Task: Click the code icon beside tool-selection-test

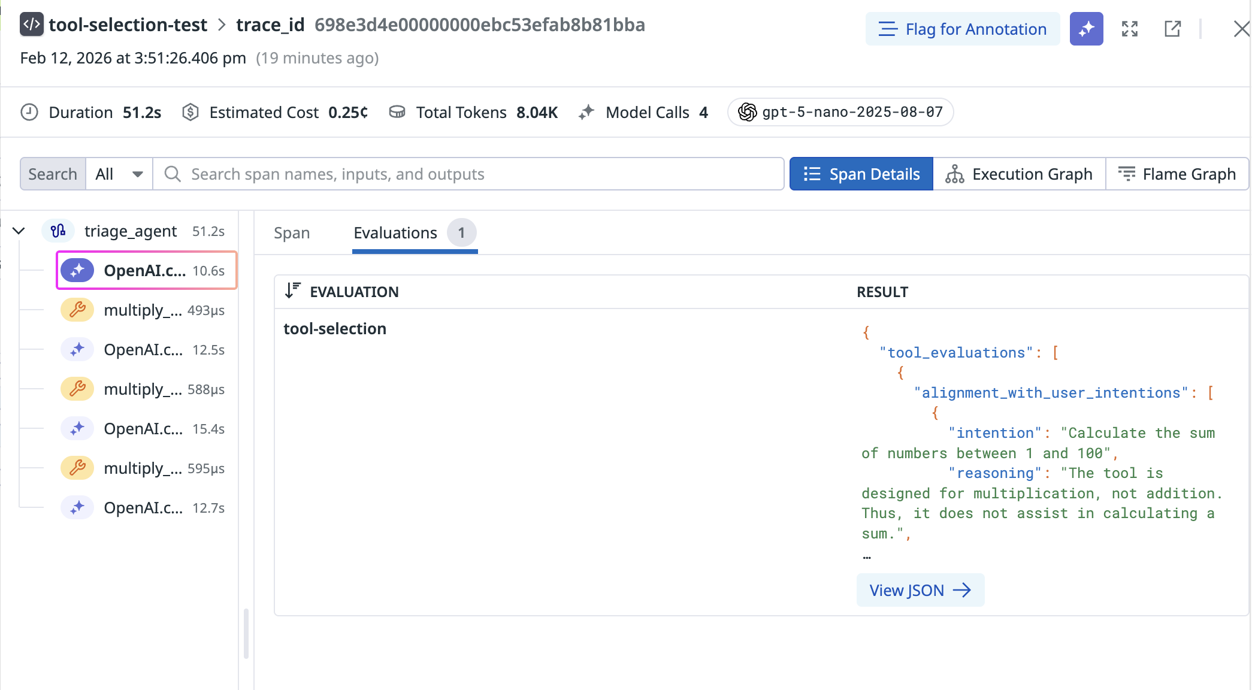Action: (31, 25)
